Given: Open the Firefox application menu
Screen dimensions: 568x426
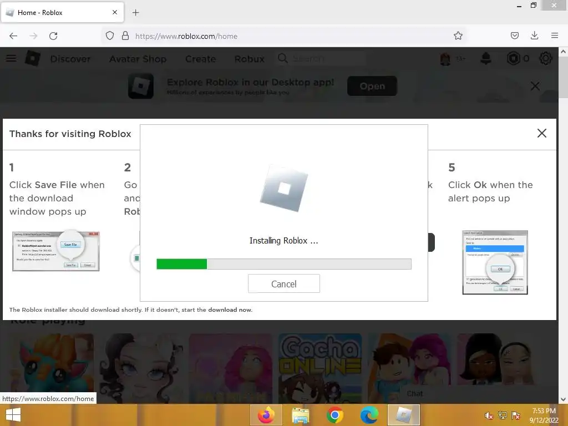Looking at the screenshot, I should (555, 36).
